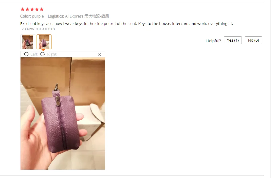The width and height of the screenshot is (271, 178).
Task: Click the fourth red rating star
Action: pos(37,9)
